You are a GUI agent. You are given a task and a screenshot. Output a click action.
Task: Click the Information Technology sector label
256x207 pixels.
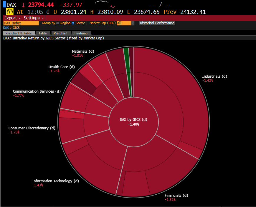(x=55, y=181)
